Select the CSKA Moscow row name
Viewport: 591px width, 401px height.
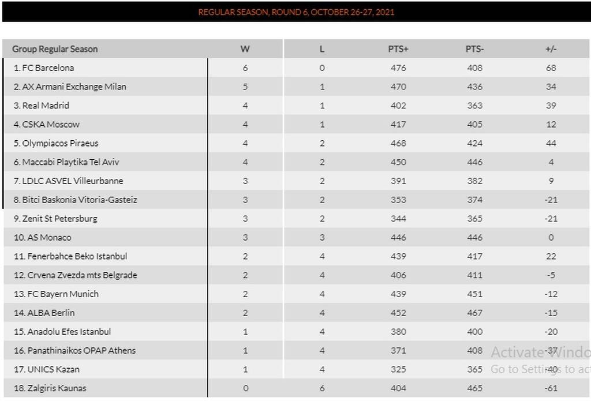pyautogui.click(x=51, y=125)
